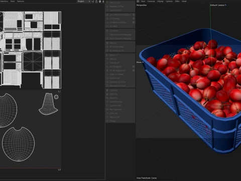Screen dimensions: 241x181
Task: Open options gear for UV Weld and Sew
Action: click(134, 22)
